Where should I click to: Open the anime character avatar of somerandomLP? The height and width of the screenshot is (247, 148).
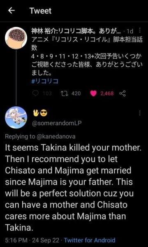click(x=16, y=117)
